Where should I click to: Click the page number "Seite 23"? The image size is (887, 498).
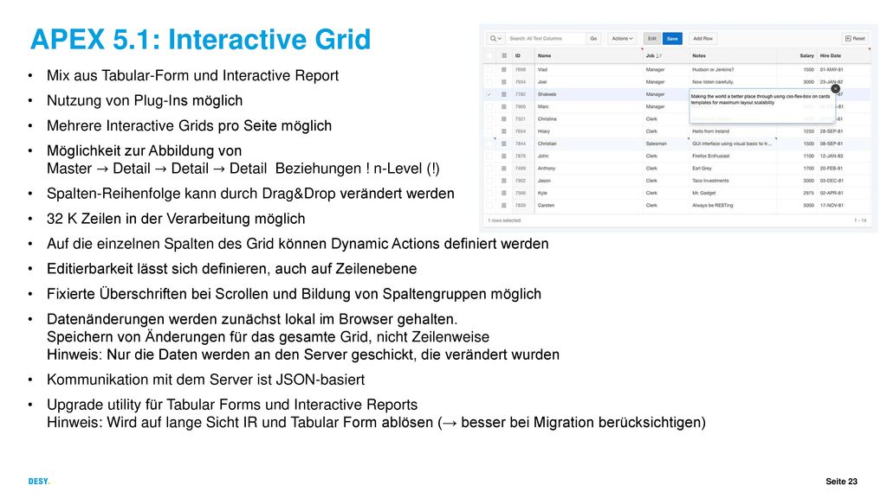(x=841, y=482)
